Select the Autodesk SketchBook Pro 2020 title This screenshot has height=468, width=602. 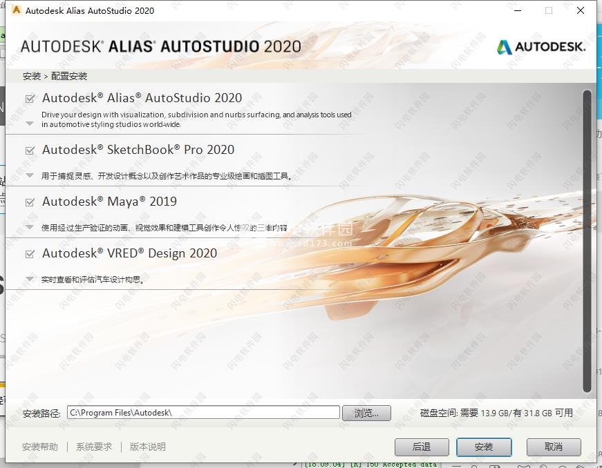pyautogui.click(x=138, y=150)
